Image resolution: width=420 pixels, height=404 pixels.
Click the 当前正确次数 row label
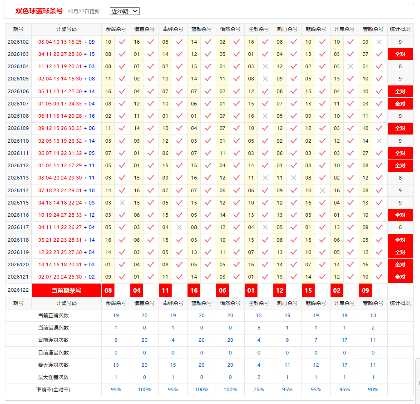(x=53, y=315)
